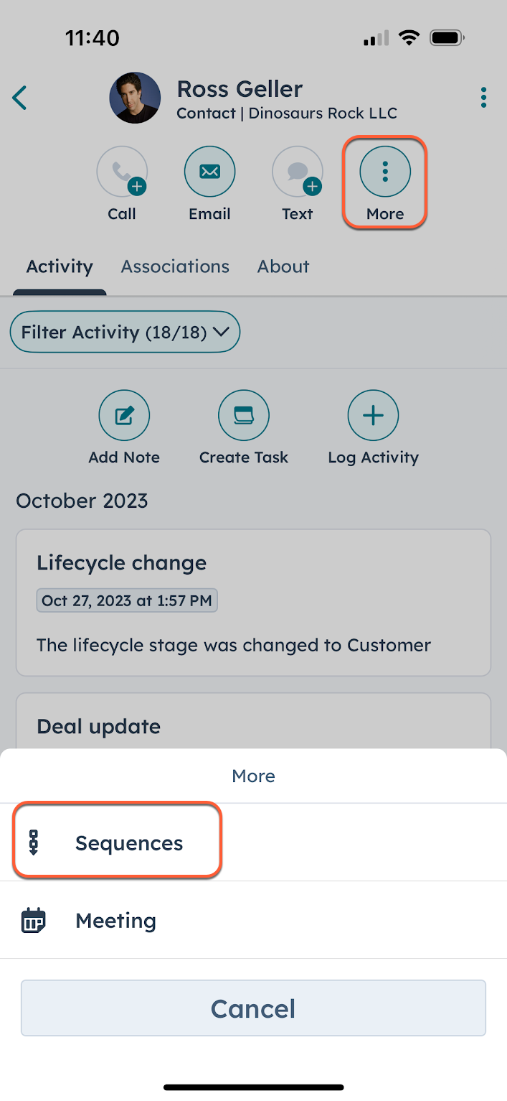Open the Filter Activity dropdown

pyautogui.click(x=124, y=332)
